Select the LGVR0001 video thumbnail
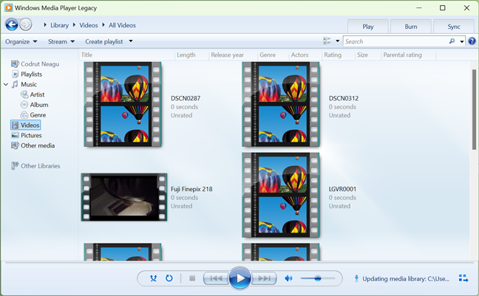The width and height of the screenshot is (479, 296). (x=281, y=195)
